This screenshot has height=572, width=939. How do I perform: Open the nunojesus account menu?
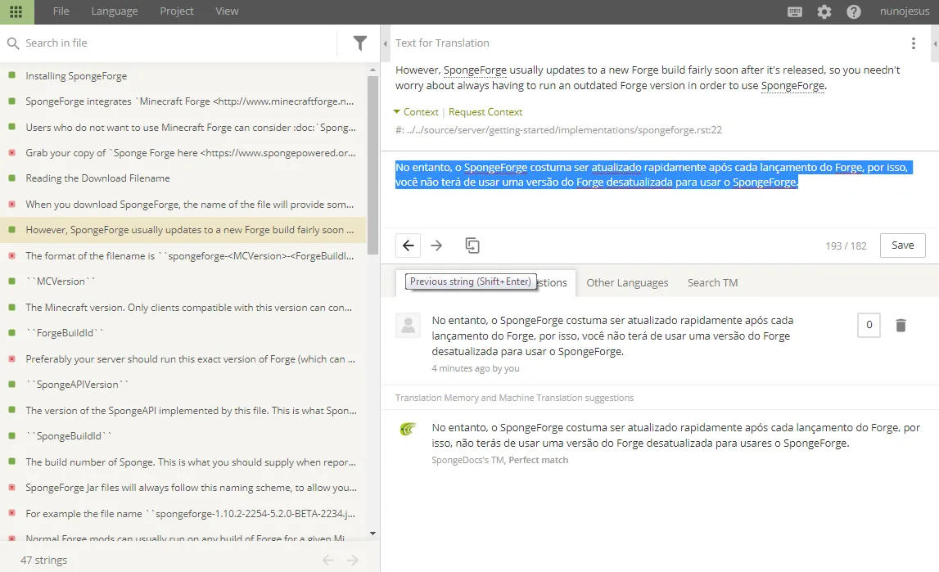(905, 11)
